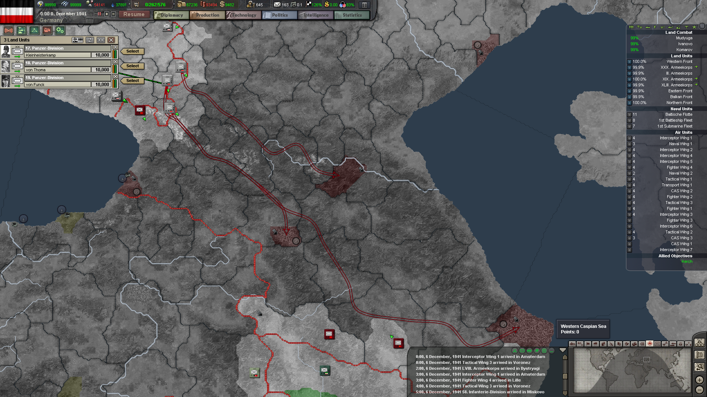The width and height of the screenshot is (707, 397).
Task: Collapse the outliner with the minus button
Action: (x=702, y=26)
